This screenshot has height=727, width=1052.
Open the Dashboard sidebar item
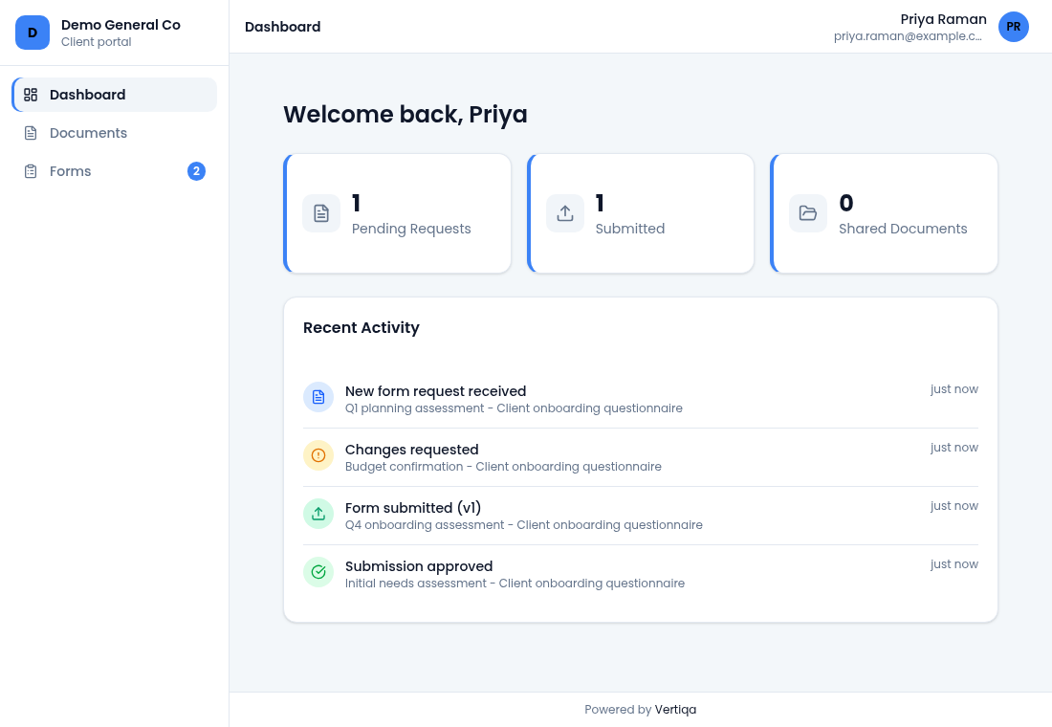(x=114, y=95)
